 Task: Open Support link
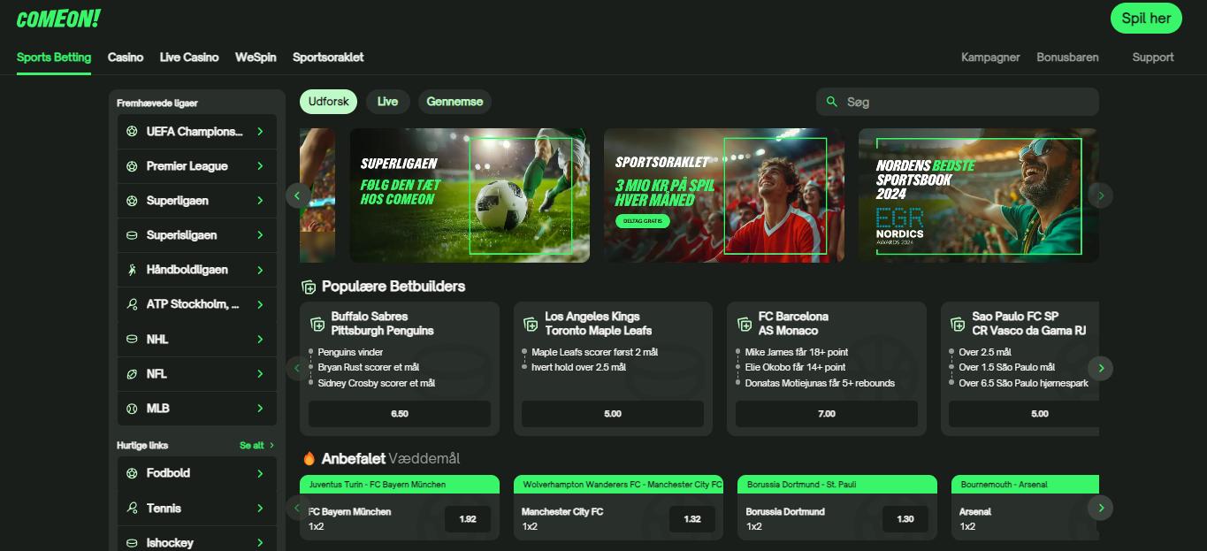pyautogui.click(x=1153, y=57)
